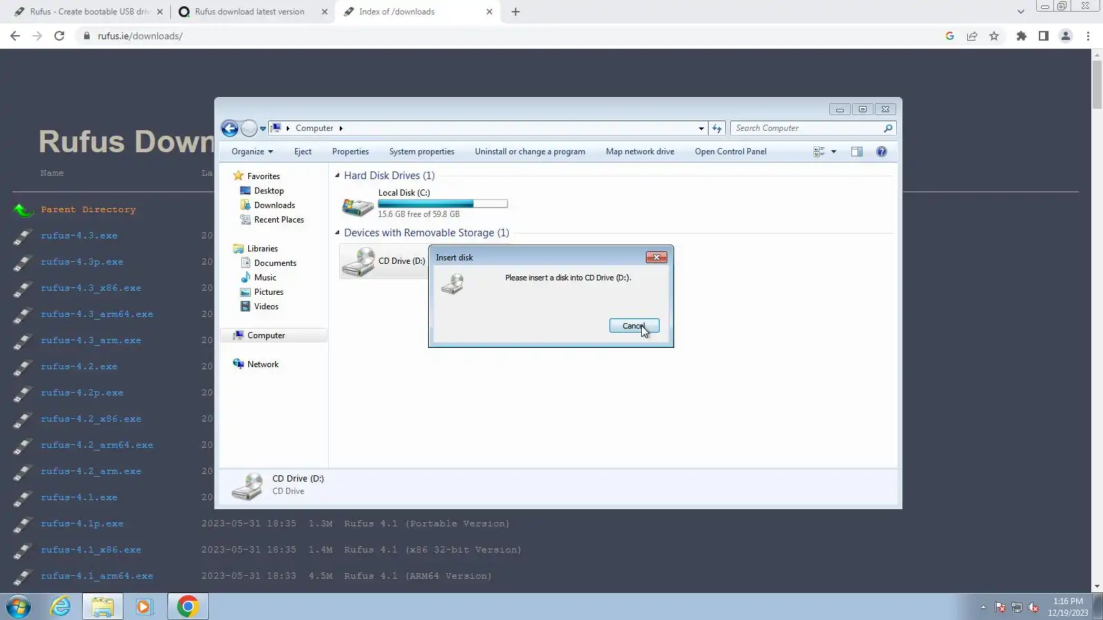Click the volume icon in system tray
Viewport: 1103px width, 620px height.
(x=1033, y=608)
